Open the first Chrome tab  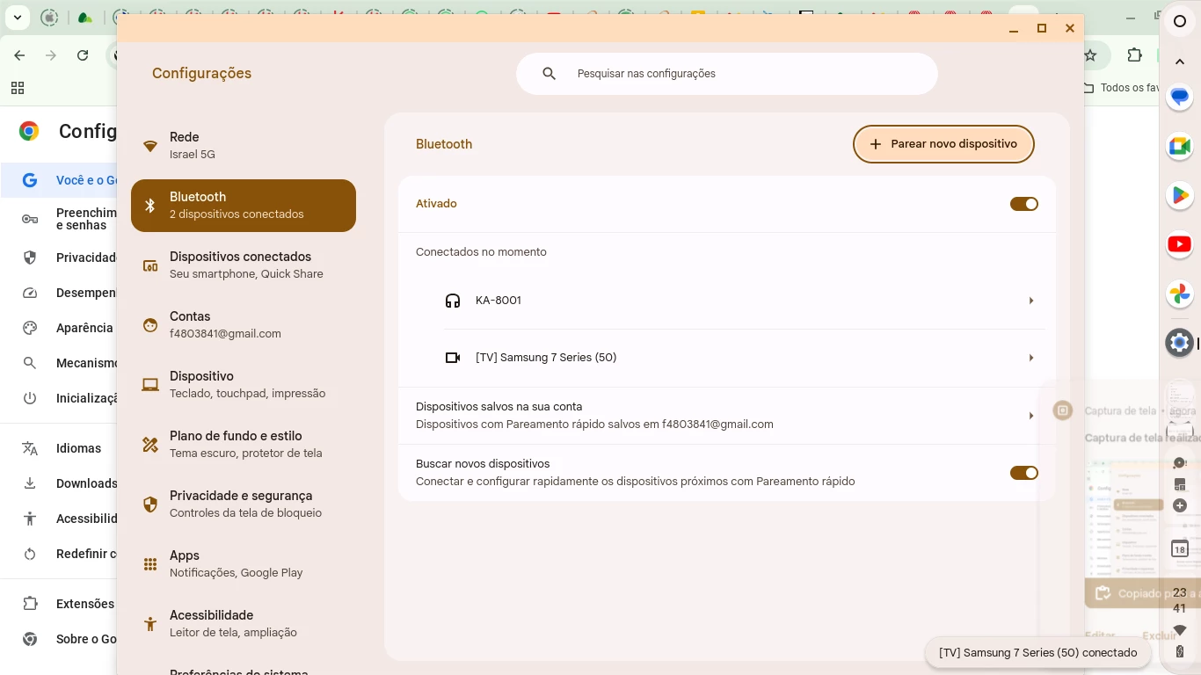click(x=50, y=18)
